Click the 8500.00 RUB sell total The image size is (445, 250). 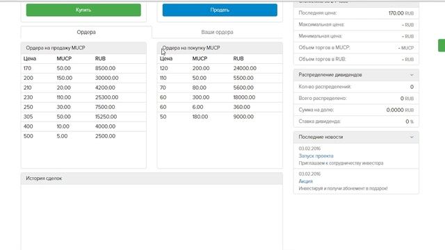pos(105,68)
